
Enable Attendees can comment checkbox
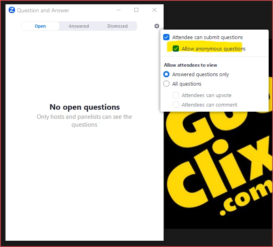click(x=176, y=105)
